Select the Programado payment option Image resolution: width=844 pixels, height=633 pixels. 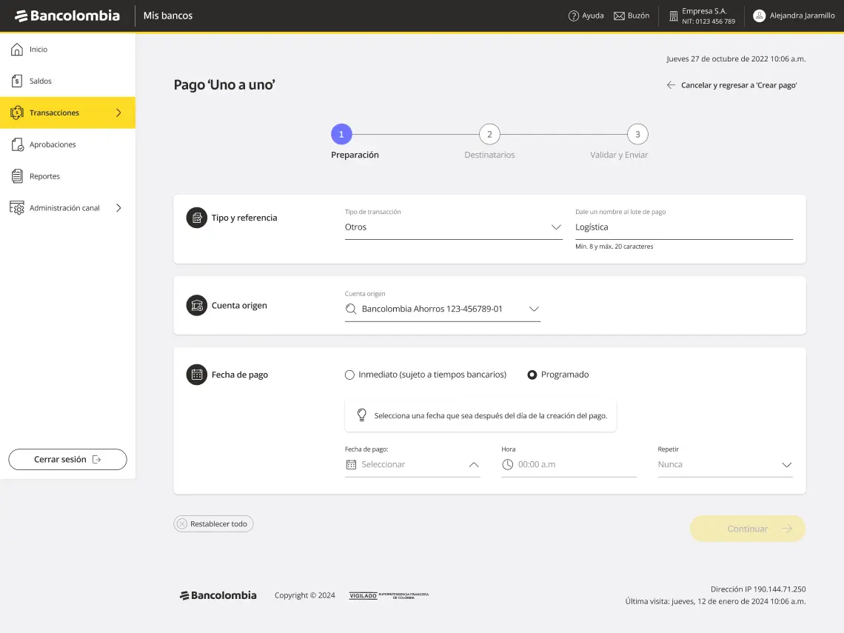532,375
